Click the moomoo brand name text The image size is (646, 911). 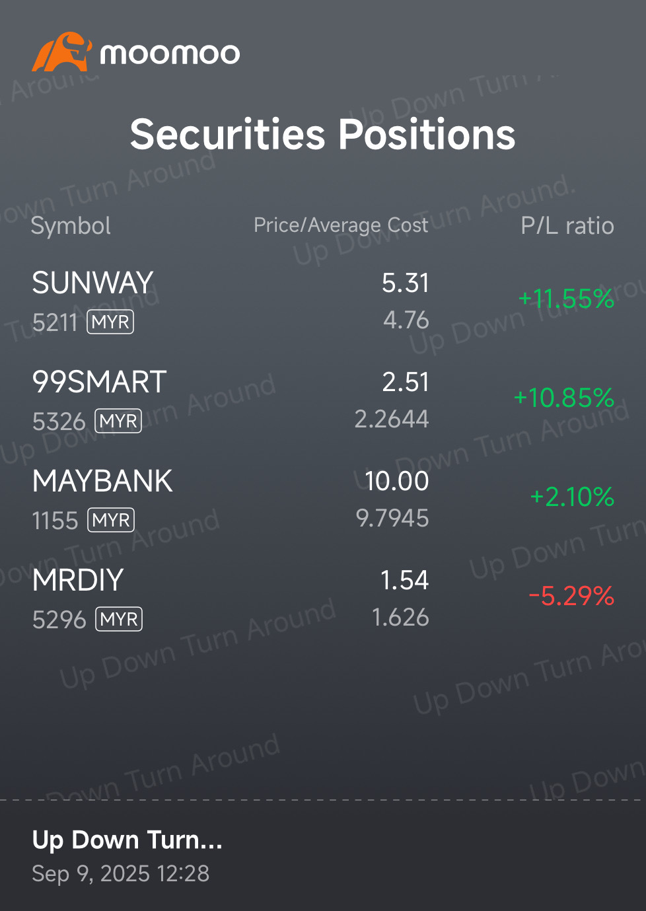point(170,54)
